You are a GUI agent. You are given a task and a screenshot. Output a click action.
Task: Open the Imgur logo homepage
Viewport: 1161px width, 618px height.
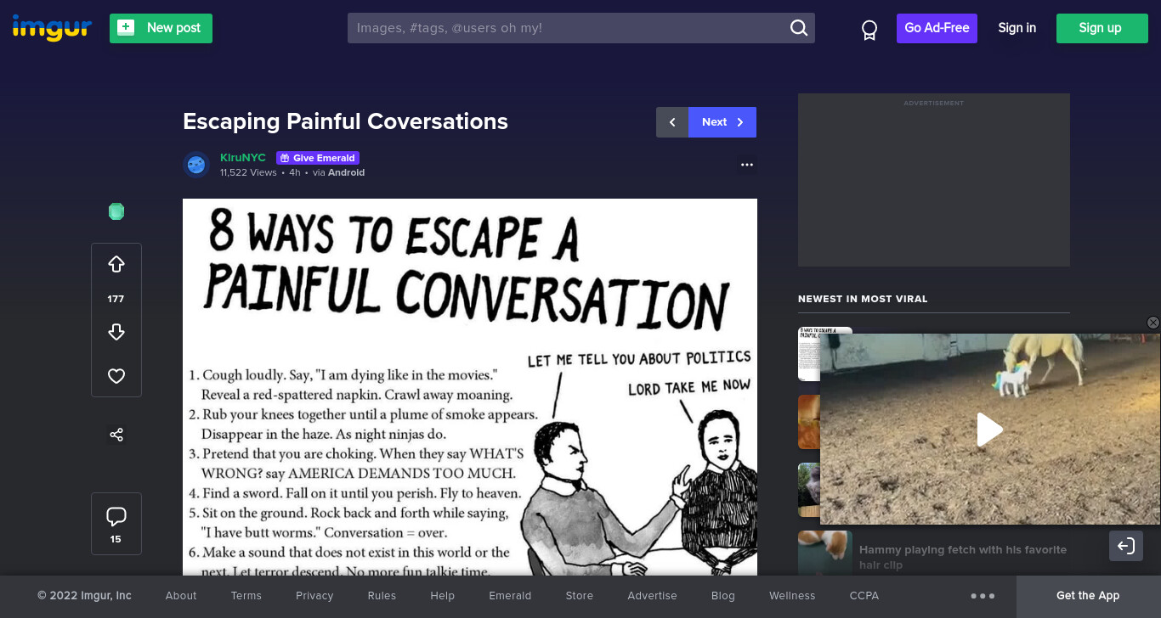[52, 28]
